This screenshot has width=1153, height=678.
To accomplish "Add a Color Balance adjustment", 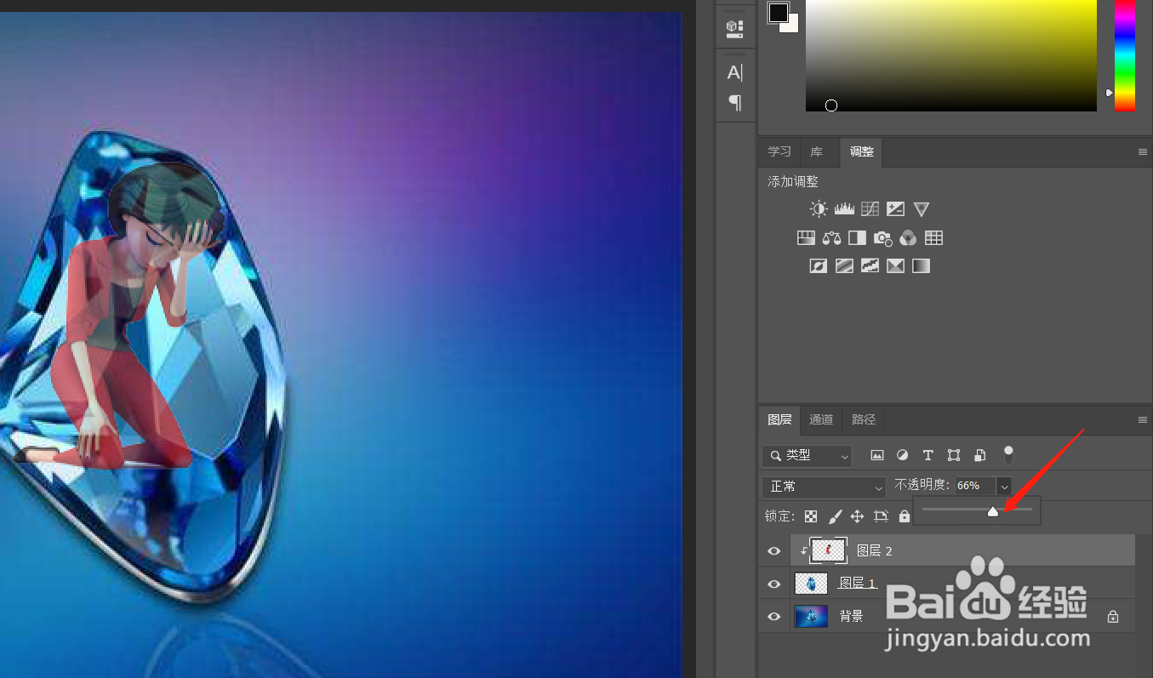I will click(831, 237).
